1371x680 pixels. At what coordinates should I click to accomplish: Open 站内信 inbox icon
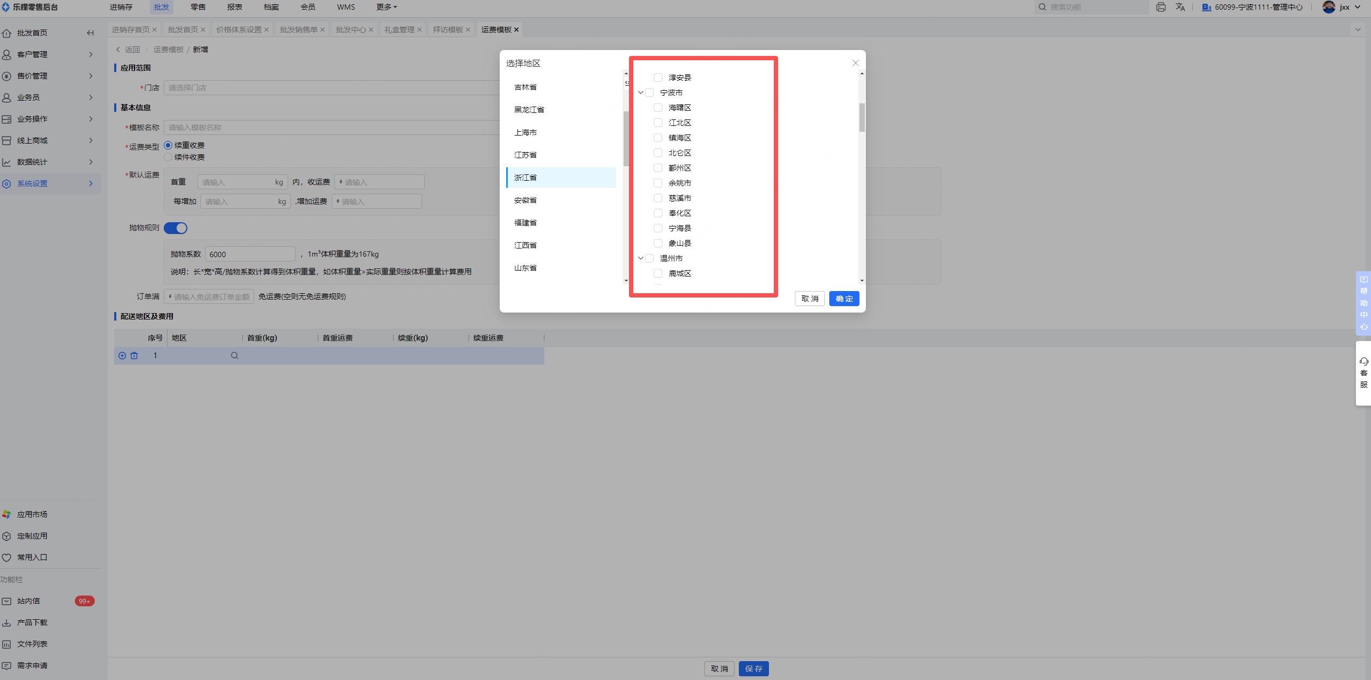click(x=7, y=601)
